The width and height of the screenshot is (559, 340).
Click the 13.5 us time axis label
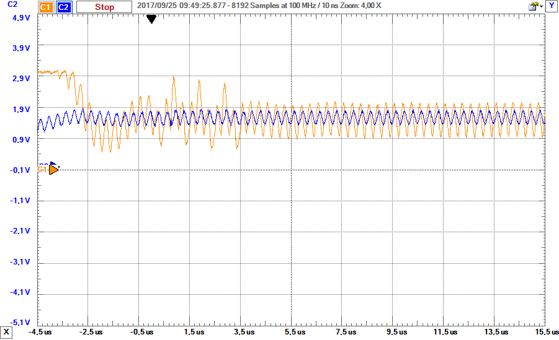point(496,332)
